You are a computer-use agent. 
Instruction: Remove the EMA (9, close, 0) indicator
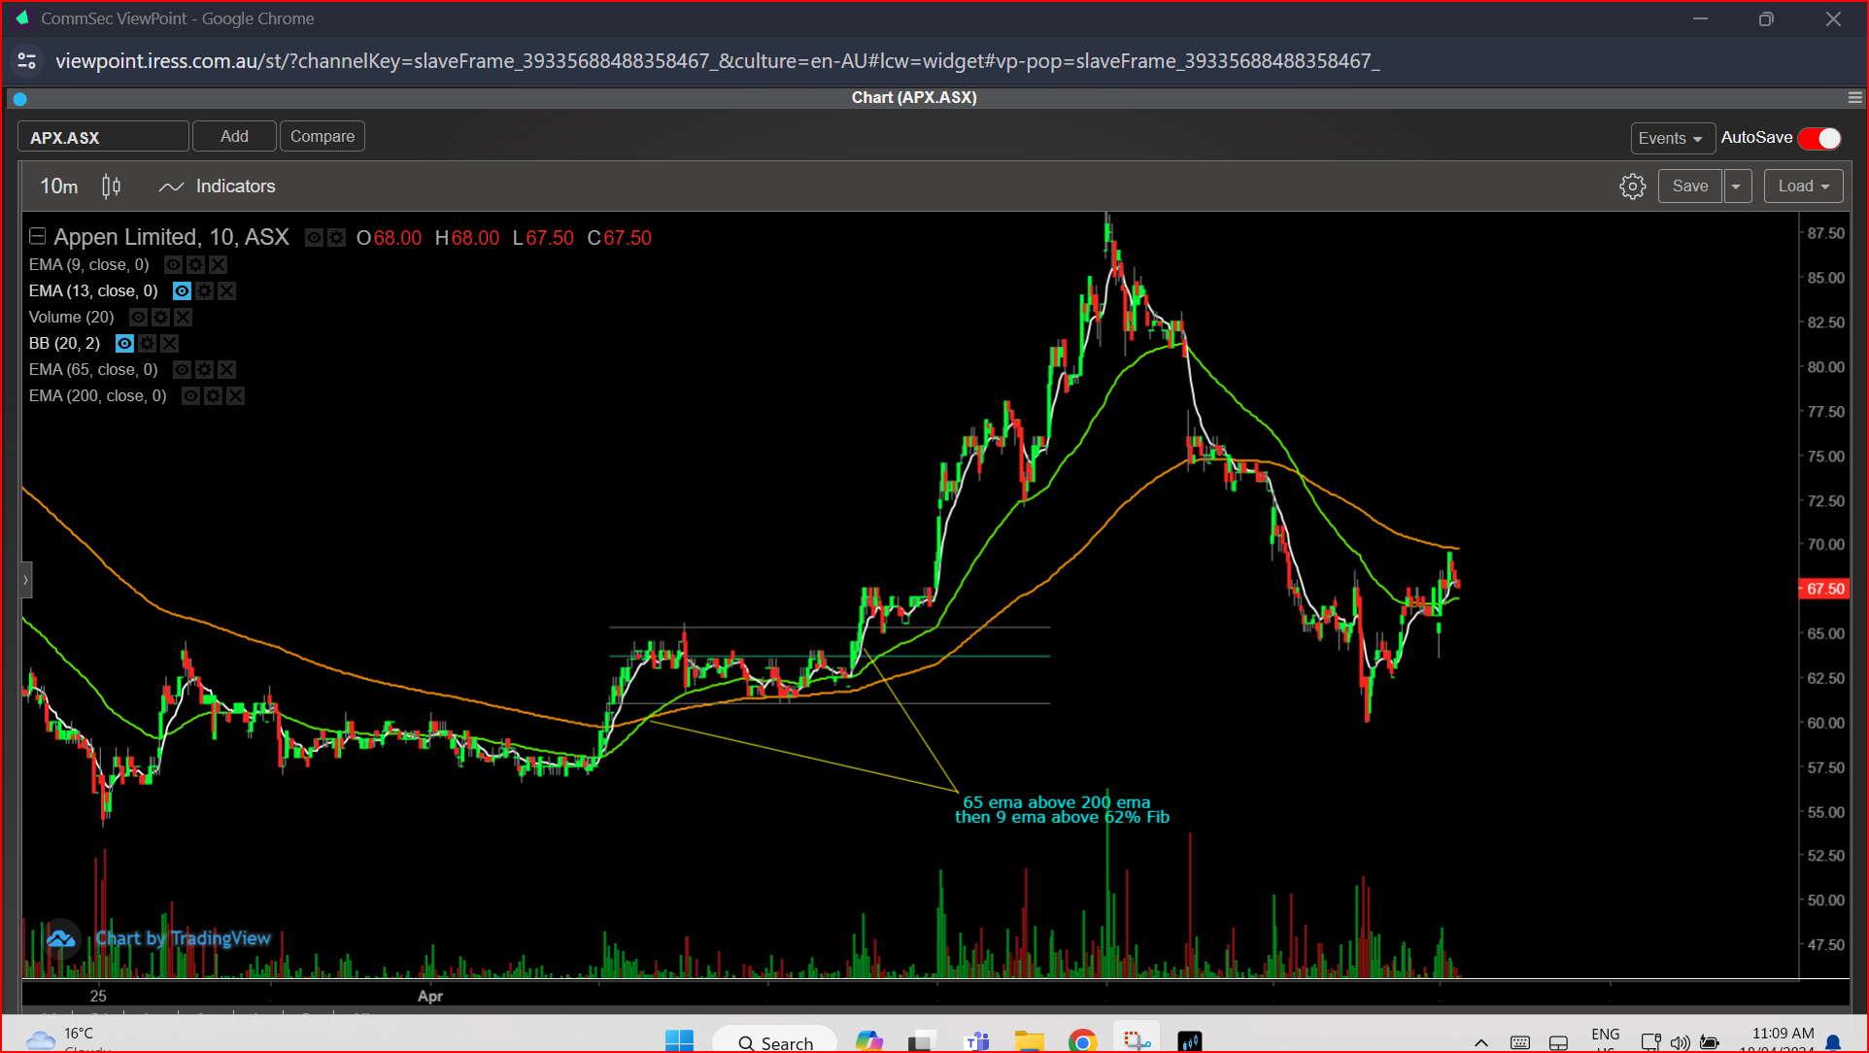(x=218, y=264)
